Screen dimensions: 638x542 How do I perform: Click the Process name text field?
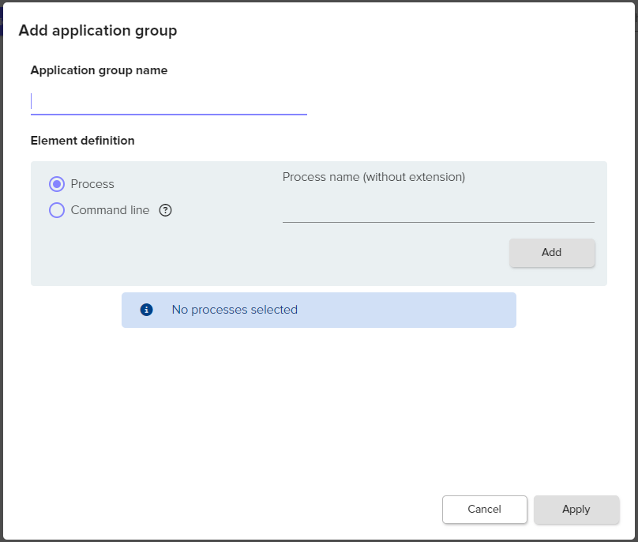click(437, 209)
